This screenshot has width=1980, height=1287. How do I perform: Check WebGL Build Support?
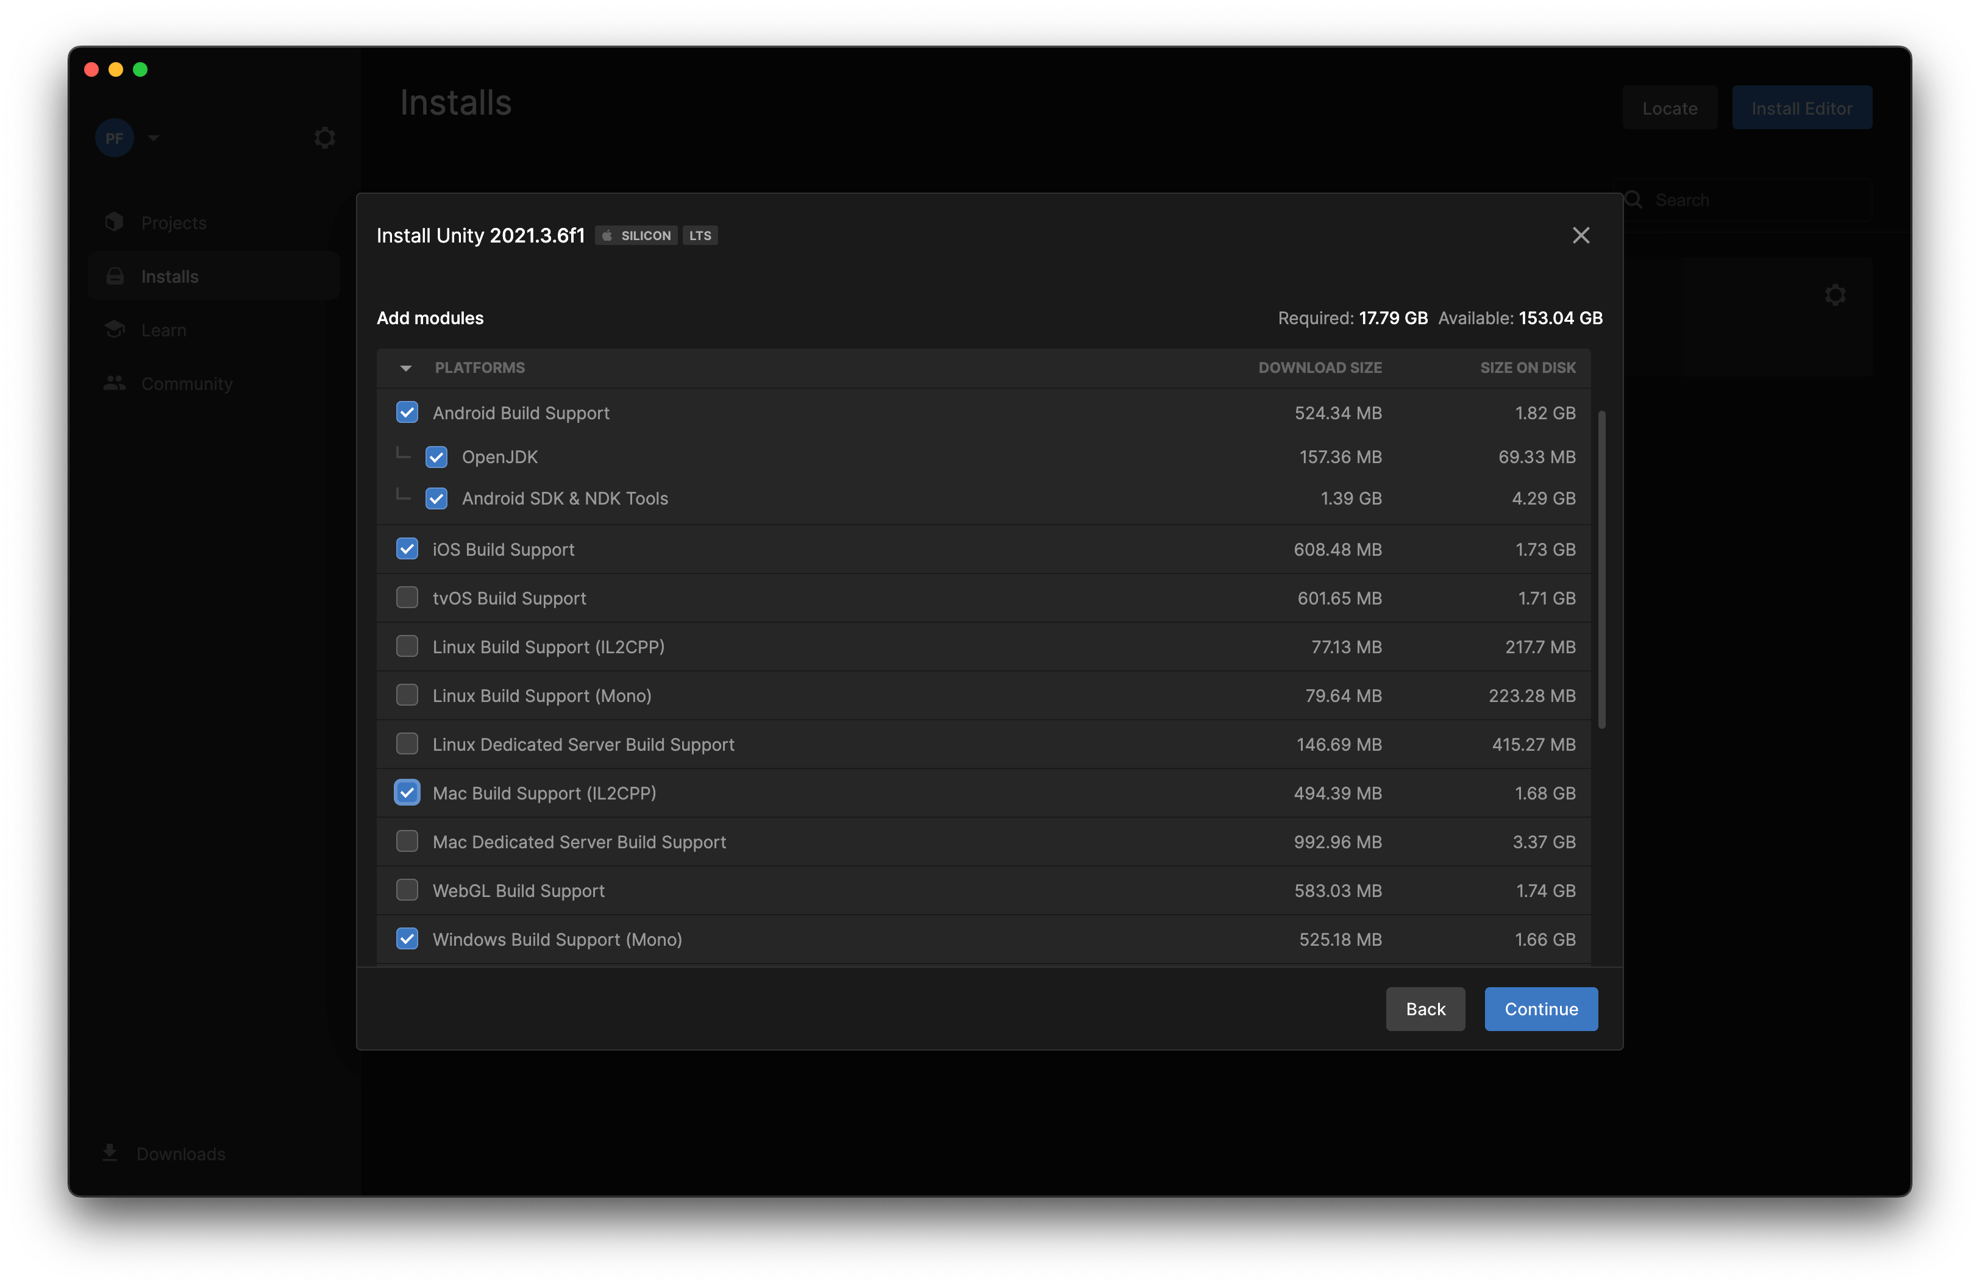point(407,890)
